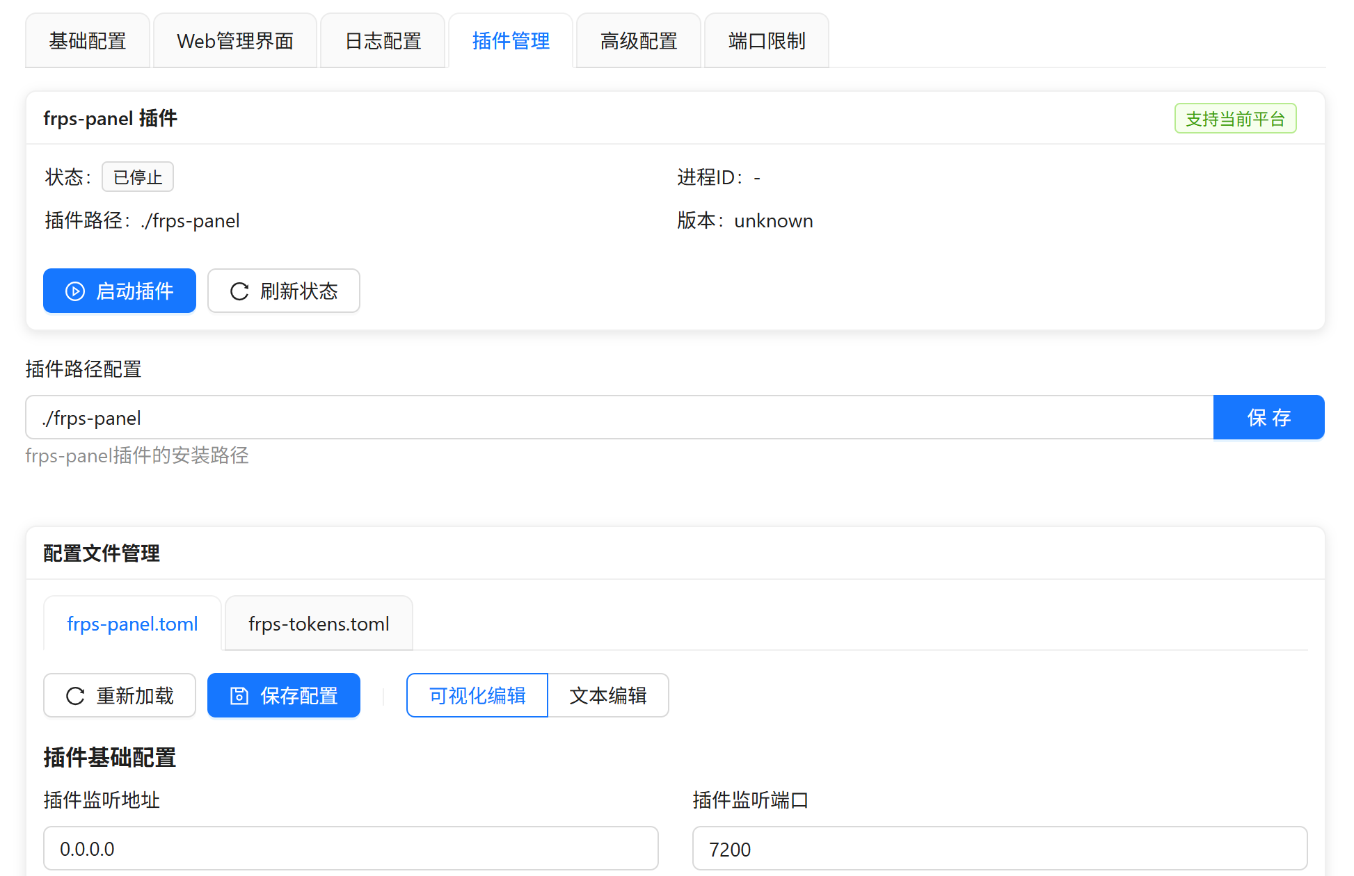Click the 插件监听地址 field showing 0.0.0.0
The image size is (1354, 876).
click(x=351, y=848)
